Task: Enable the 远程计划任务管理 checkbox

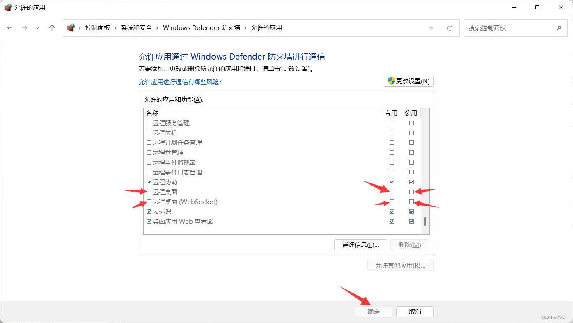Action: tap(149, 142)
